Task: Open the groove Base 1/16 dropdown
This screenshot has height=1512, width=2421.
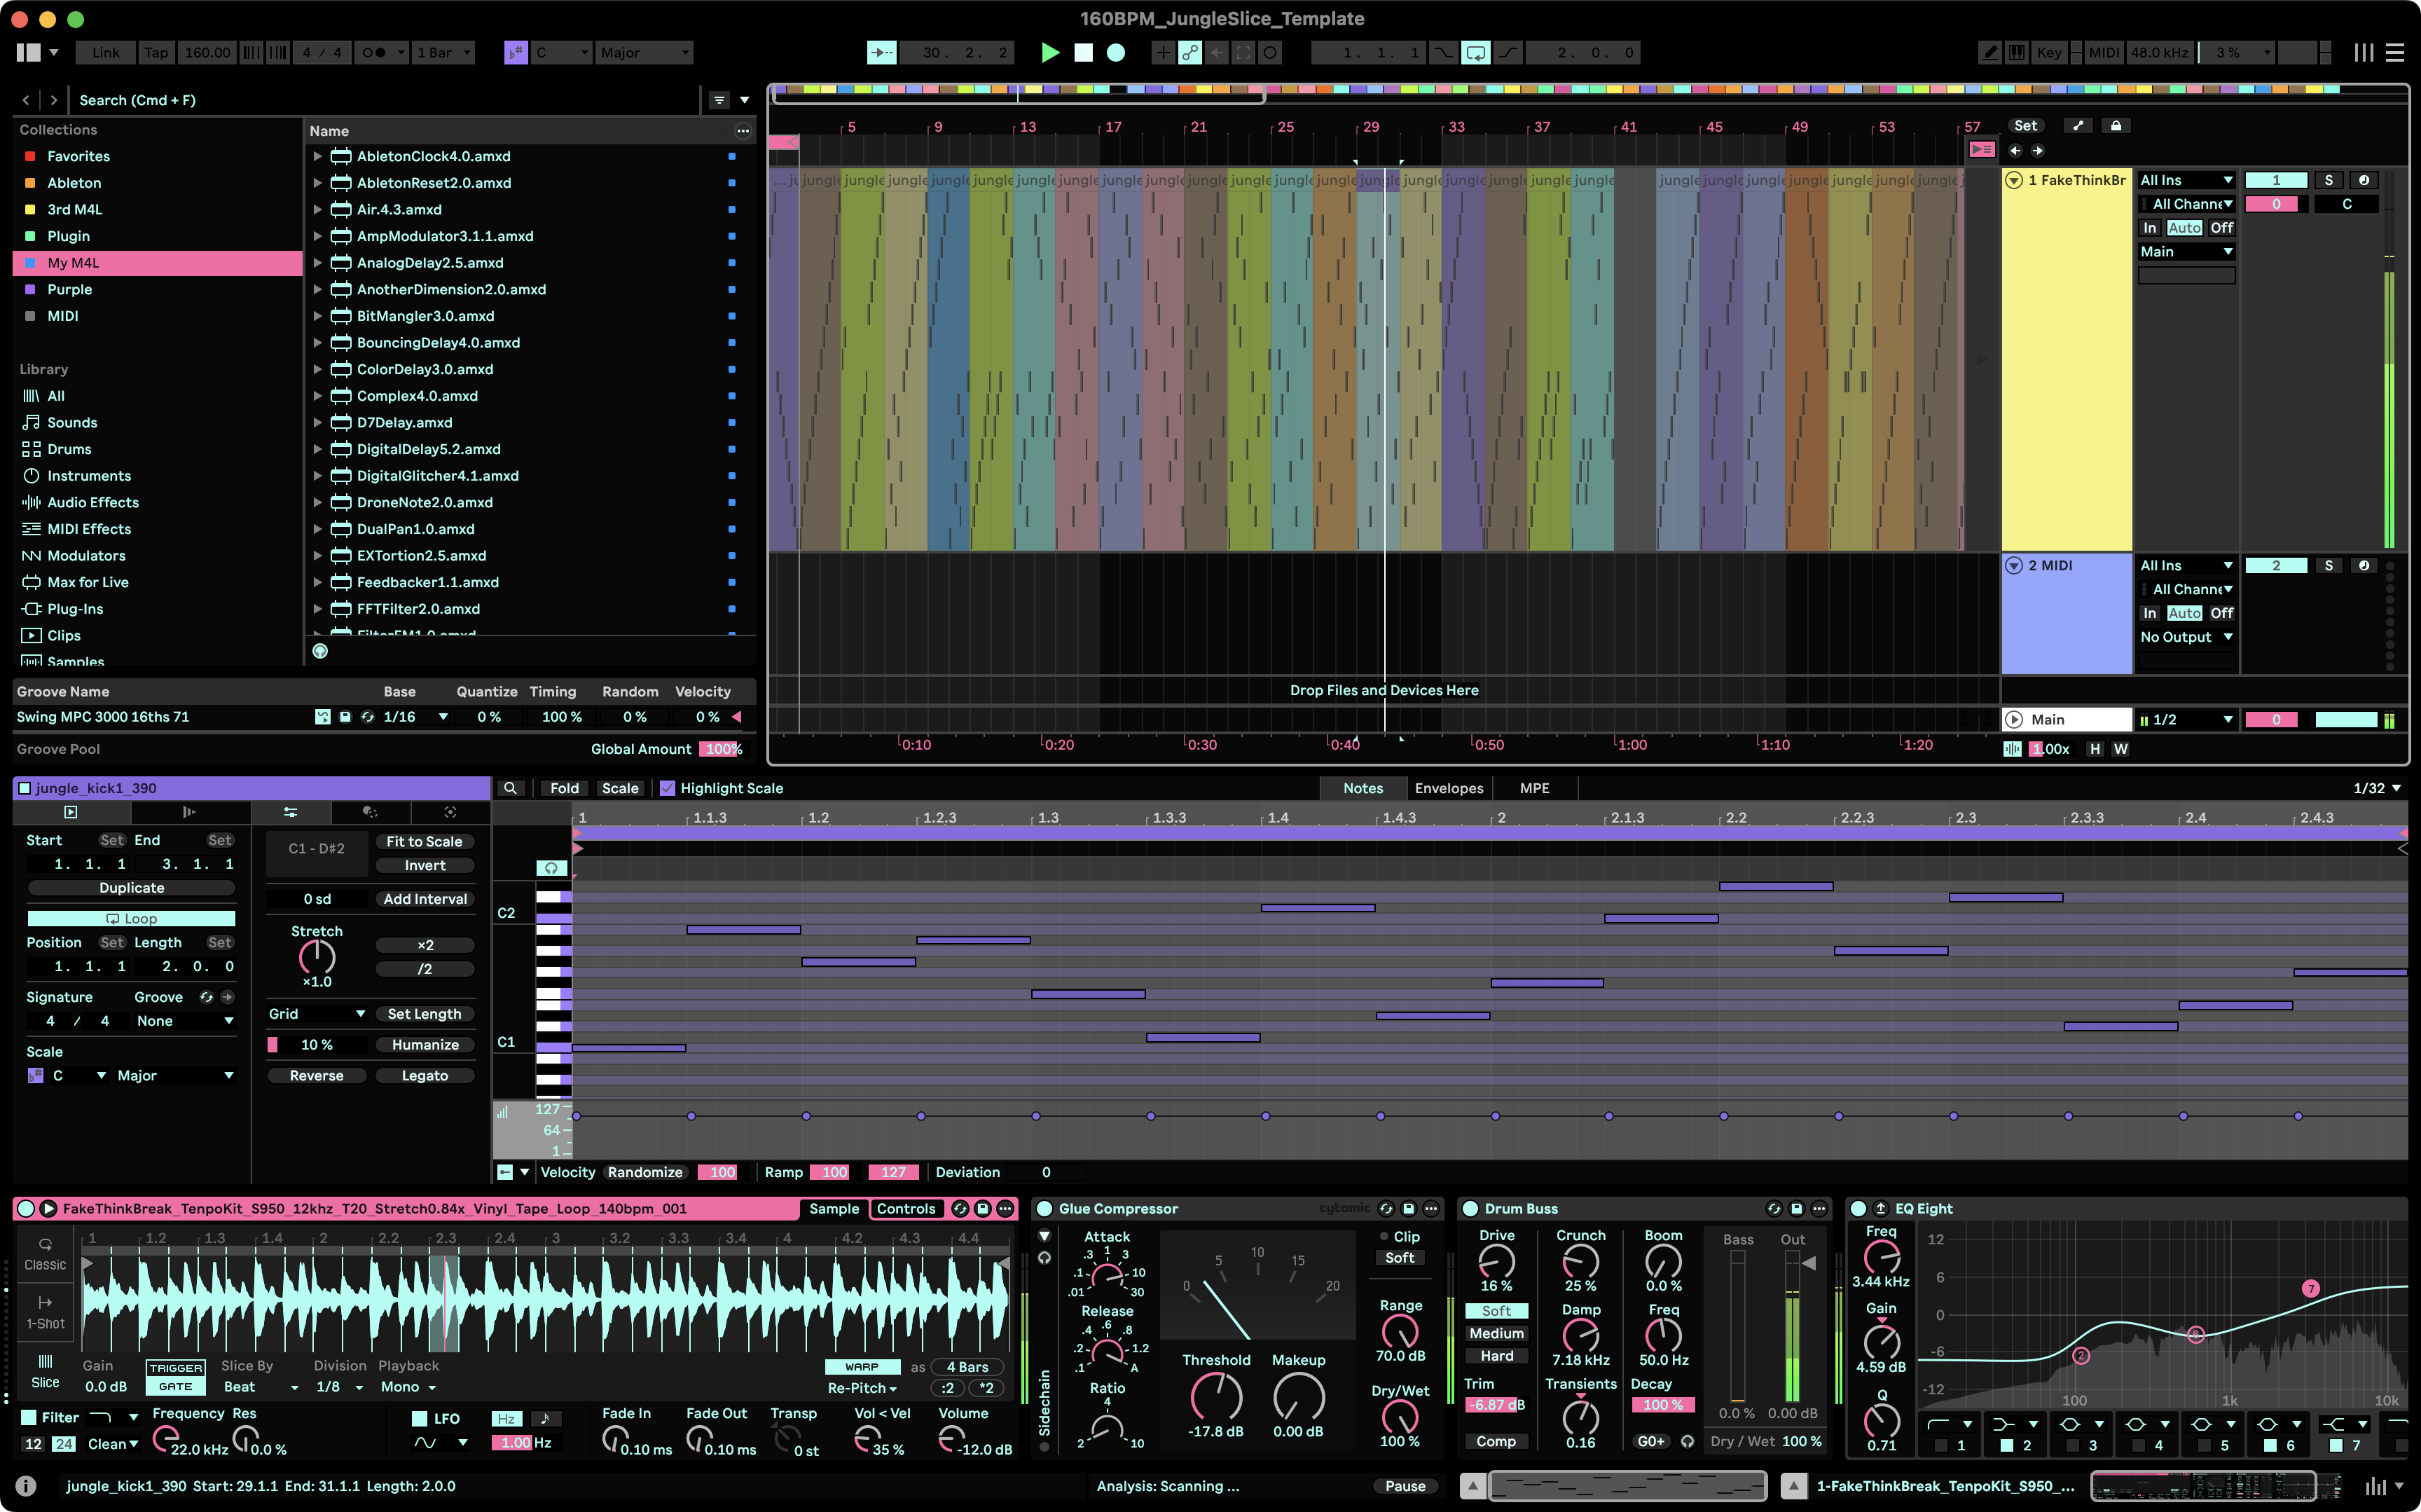Action: pos(415,717)
